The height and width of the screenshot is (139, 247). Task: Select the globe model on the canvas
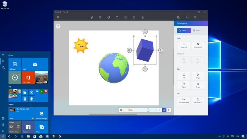[114, 68]
